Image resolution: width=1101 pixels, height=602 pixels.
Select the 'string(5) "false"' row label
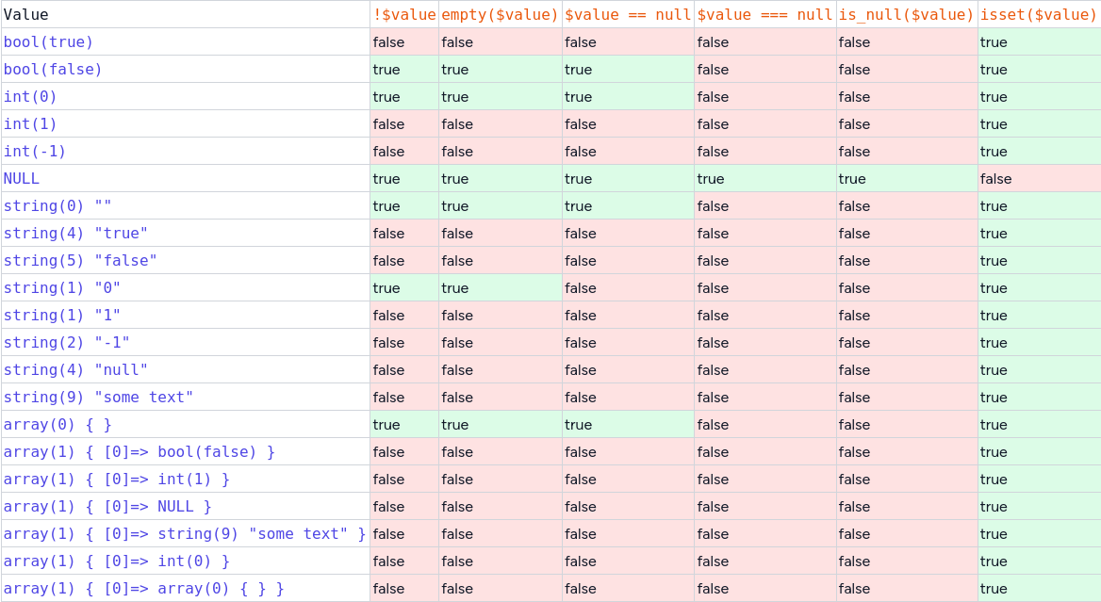click(x=80, y=261)
